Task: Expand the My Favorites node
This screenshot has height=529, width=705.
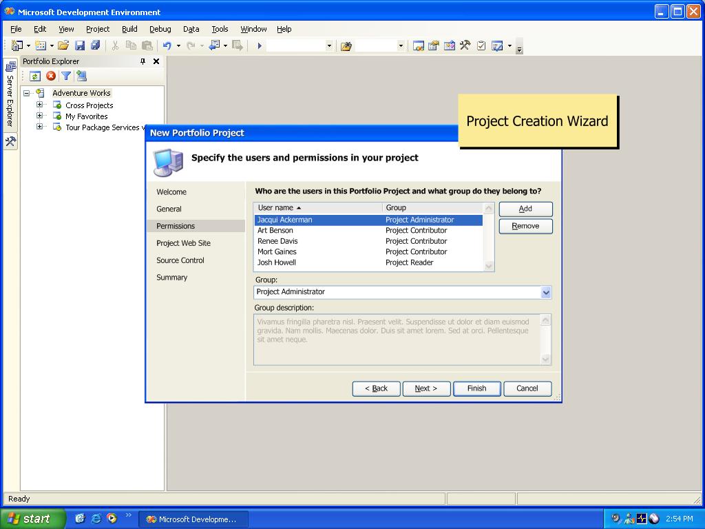Action: click(x=39, y=116)
